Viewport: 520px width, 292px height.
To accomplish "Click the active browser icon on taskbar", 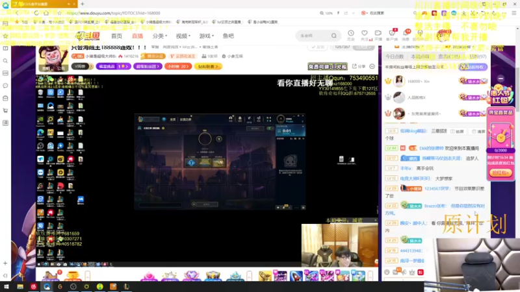I will pos(47,287).
